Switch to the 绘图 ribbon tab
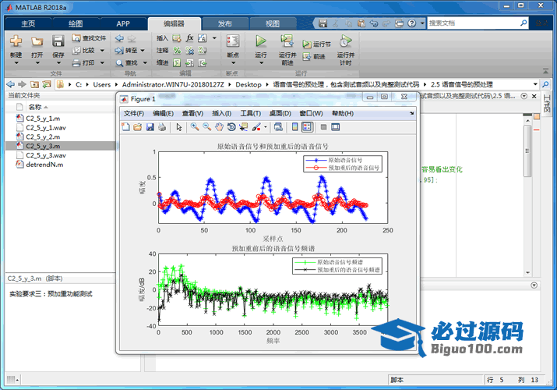The image size is (557, 390). click(76, 23)
